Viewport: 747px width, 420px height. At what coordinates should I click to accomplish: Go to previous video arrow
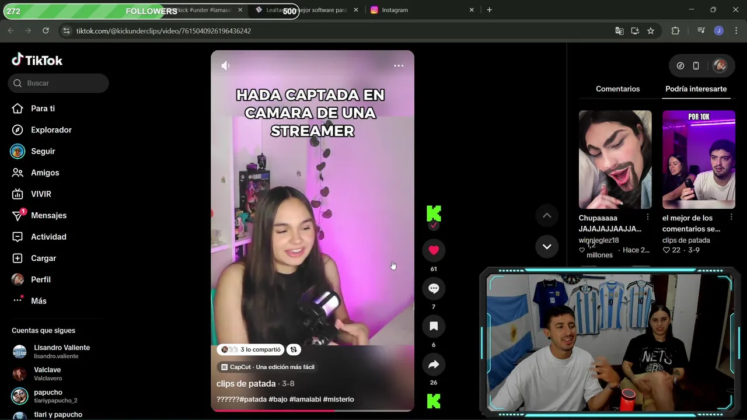click(547, 215)
